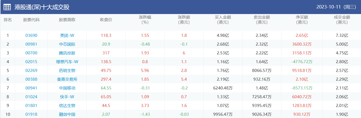Open 美团-W stock name link
The height and width of the screenshot is (118, 361).
point(67,36)
